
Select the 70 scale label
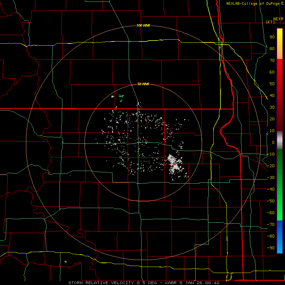click(x=272, y=60)
